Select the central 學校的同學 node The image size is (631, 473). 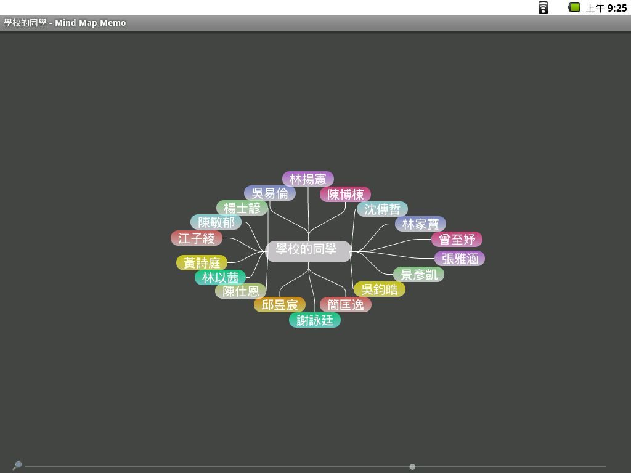point(308,250)
